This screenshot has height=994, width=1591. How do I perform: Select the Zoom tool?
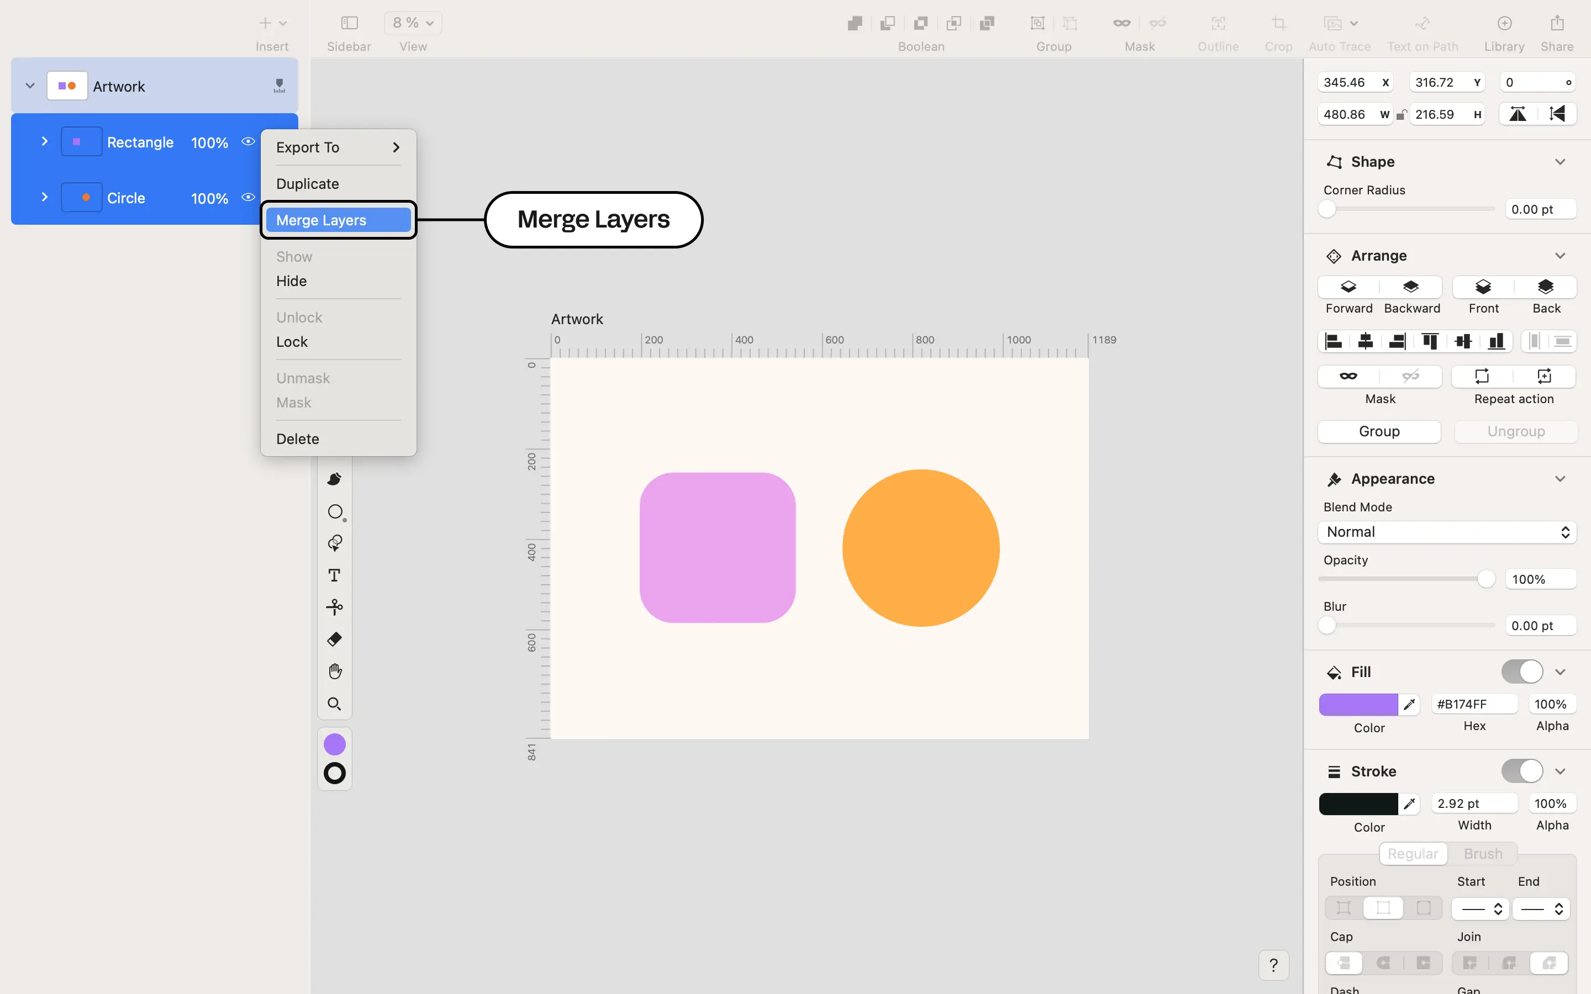[335, 703]
